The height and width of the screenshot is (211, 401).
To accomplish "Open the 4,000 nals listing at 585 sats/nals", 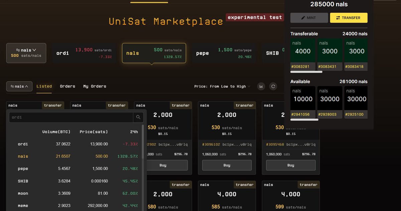I will click(x=227, y=196).
